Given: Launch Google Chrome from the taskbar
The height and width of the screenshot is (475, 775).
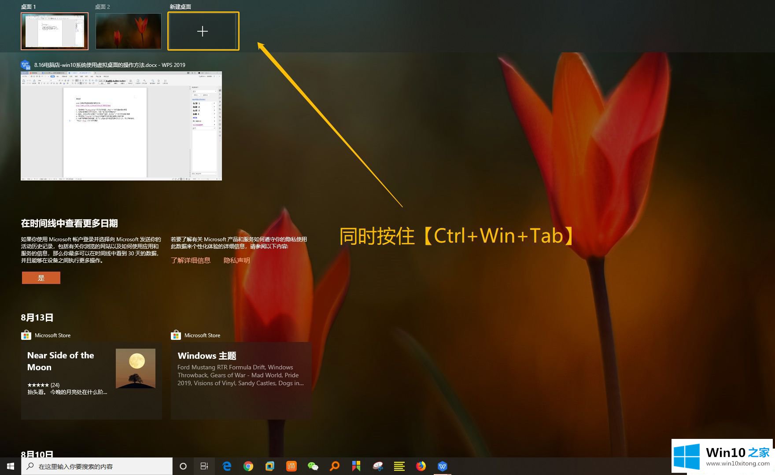Looking at the screenshot, I should [248, 466].
